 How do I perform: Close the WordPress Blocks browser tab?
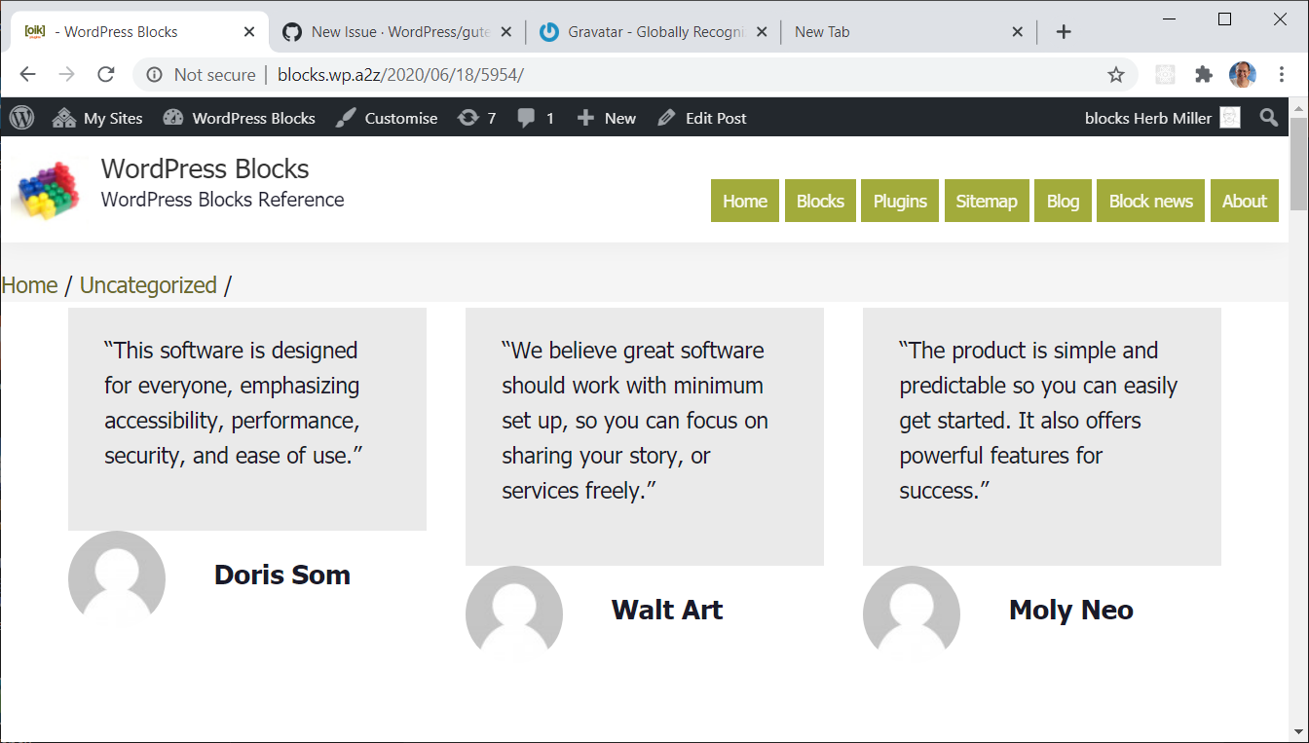click(x=249, y=32)
